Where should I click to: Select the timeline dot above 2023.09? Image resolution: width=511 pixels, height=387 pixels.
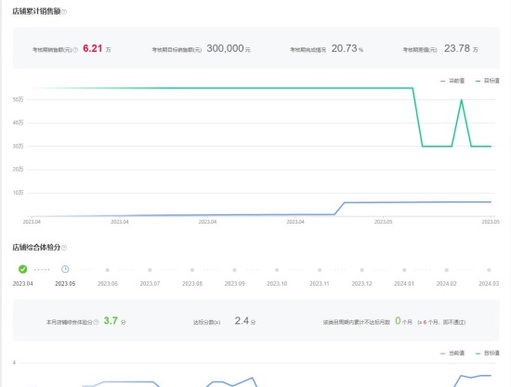pyautogui.click(x=235, y=270)
